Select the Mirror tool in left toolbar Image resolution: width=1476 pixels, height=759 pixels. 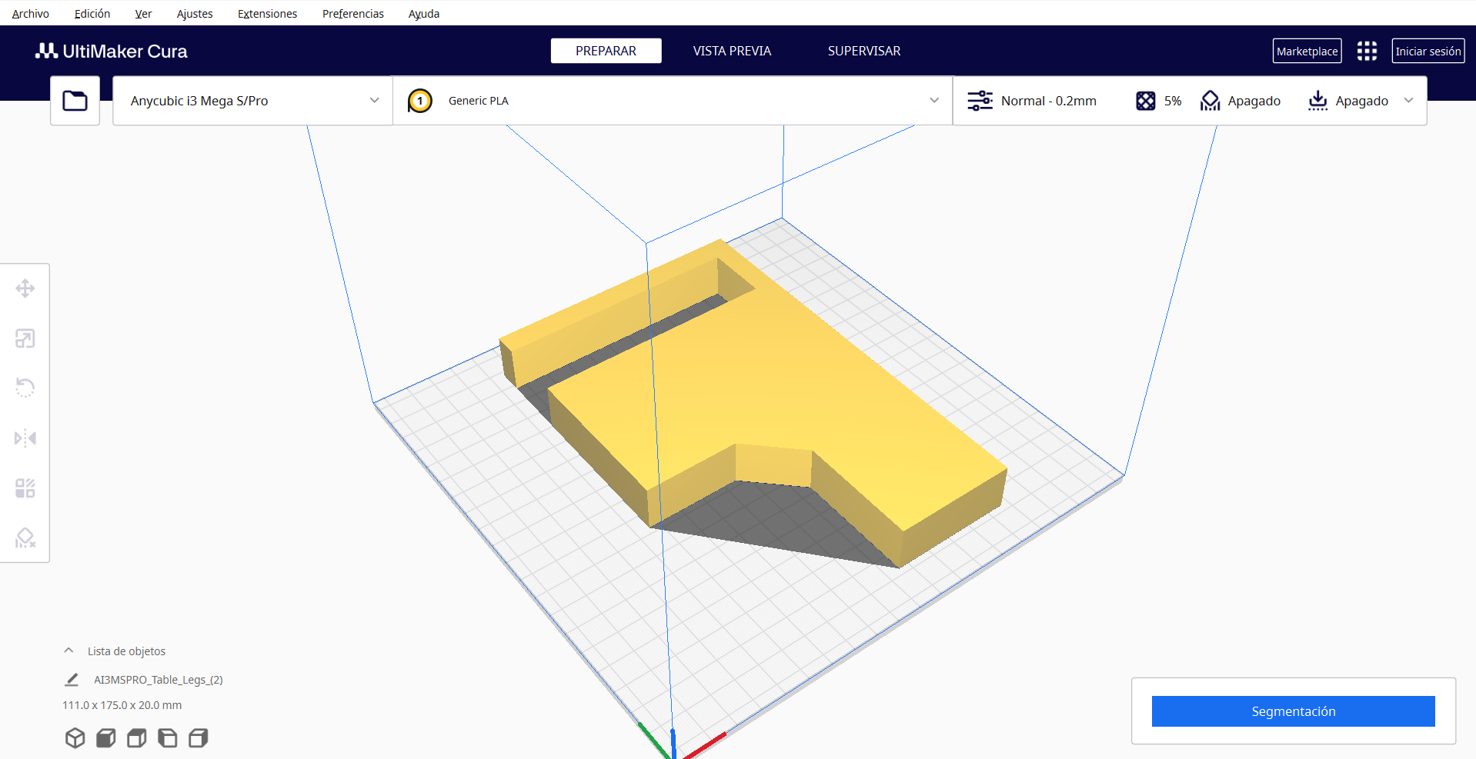(x=25, y=438)
